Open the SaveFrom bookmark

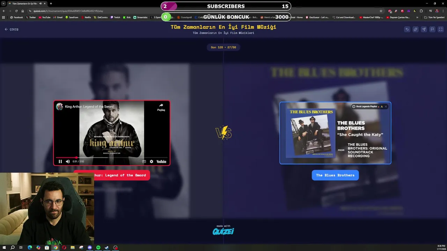click(72, 17)
